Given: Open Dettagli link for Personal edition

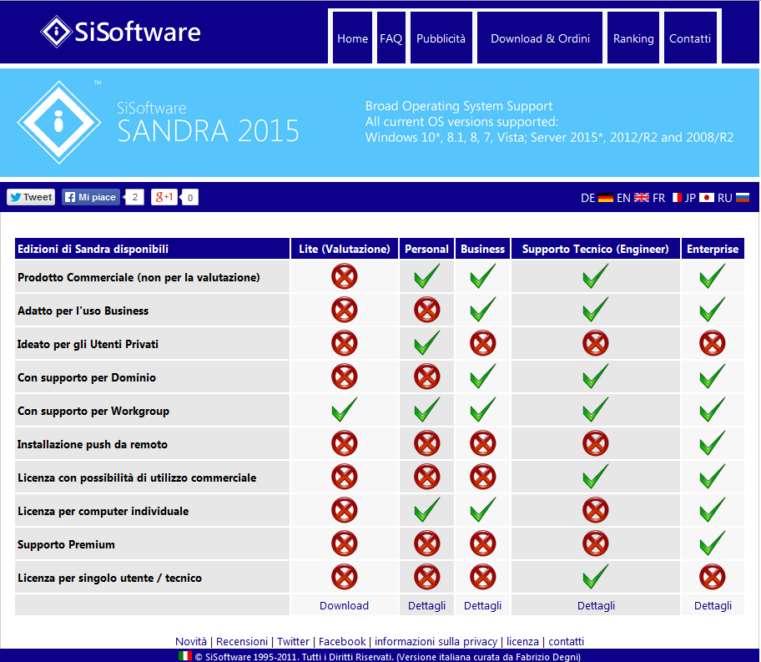Looking at the screenshot, I should [426, 606].
